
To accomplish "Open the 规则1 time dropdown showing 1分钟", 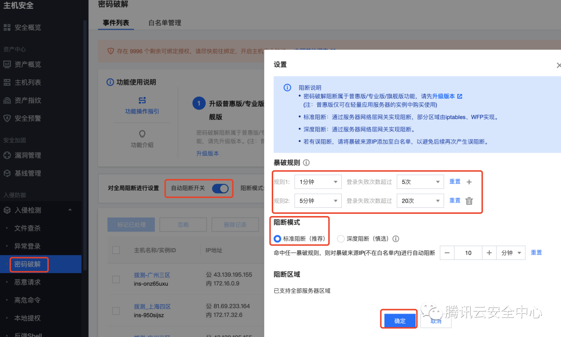I will [318, 182].
